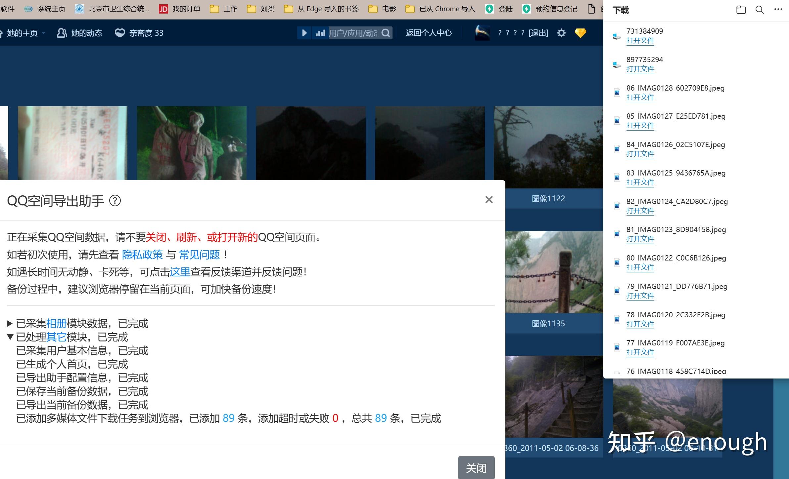Open the 图像1122 photo thumbnail

(548, 147)
